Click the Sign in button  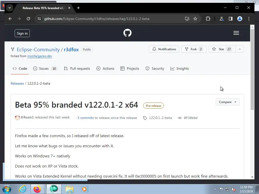22,33
